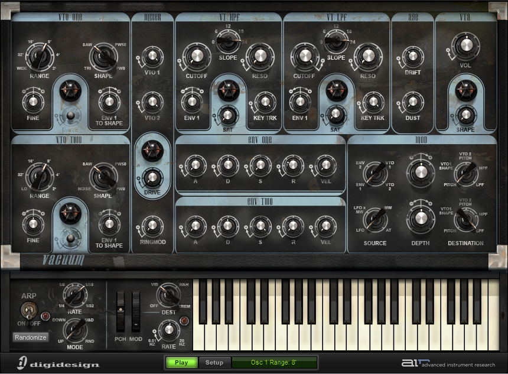Screen dimensions: 508x374
Task: Click the top mod DESTINATION selector knob
Action: [466, 173]
